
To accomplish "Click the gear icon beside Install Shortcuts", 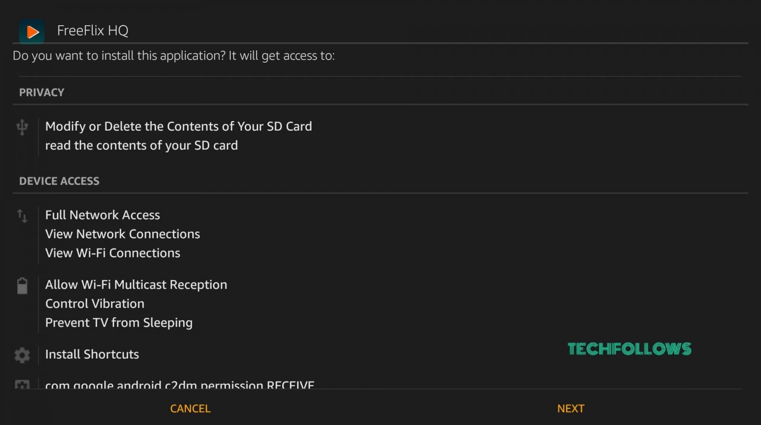I will [x=22, y=355].
